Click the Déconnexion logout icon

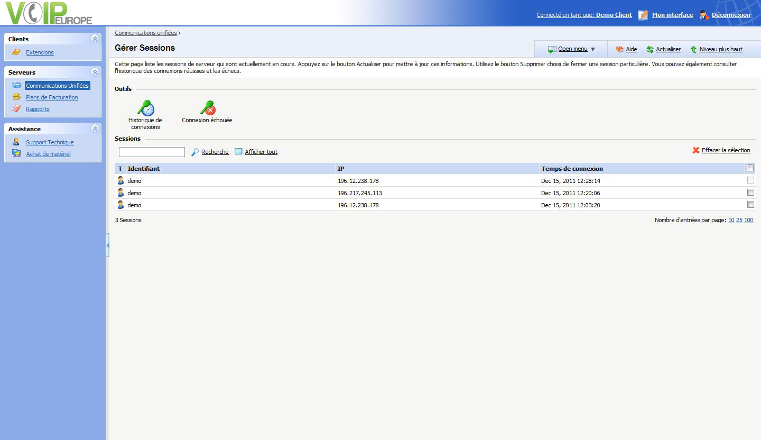pos(704,15)
